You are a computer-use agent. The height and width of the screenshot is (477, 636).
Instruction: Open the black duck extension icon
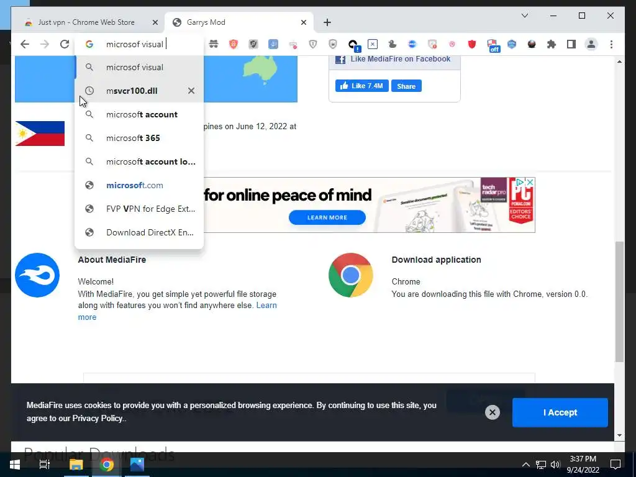point(393,44)
